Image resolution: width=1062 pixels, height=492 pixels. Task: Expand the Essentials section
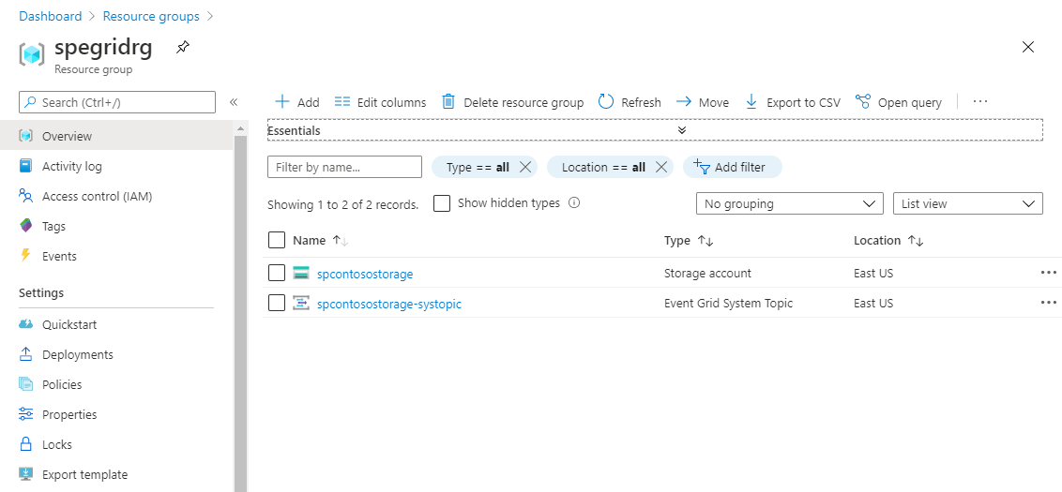point(682,130)
